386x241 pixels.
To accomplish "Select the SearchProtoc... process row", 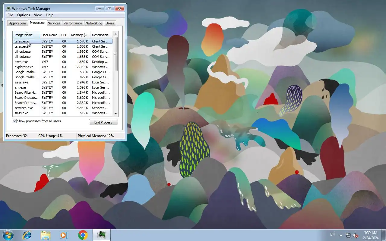I will click(63, 103).
